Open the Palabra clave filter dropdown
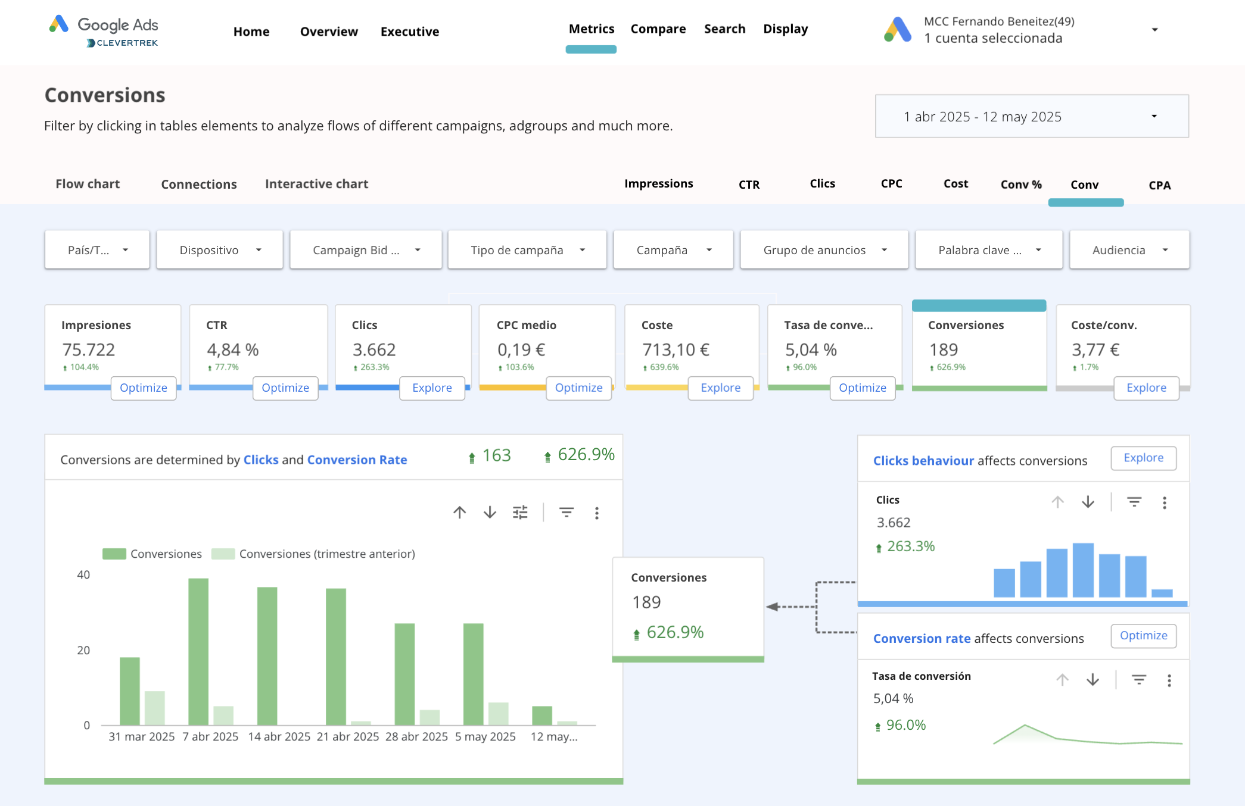The width and height of the screenshot is (1245, 806). pyautogui.click(x=989, y=250)
